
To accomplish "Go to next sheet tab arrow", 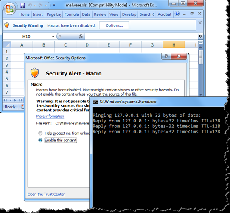I will coord(15,100).
